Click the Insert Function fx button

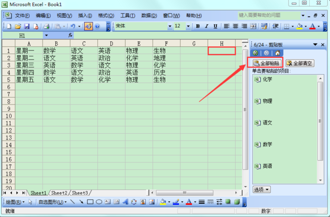pyautogui.click(x=70, y=35)
